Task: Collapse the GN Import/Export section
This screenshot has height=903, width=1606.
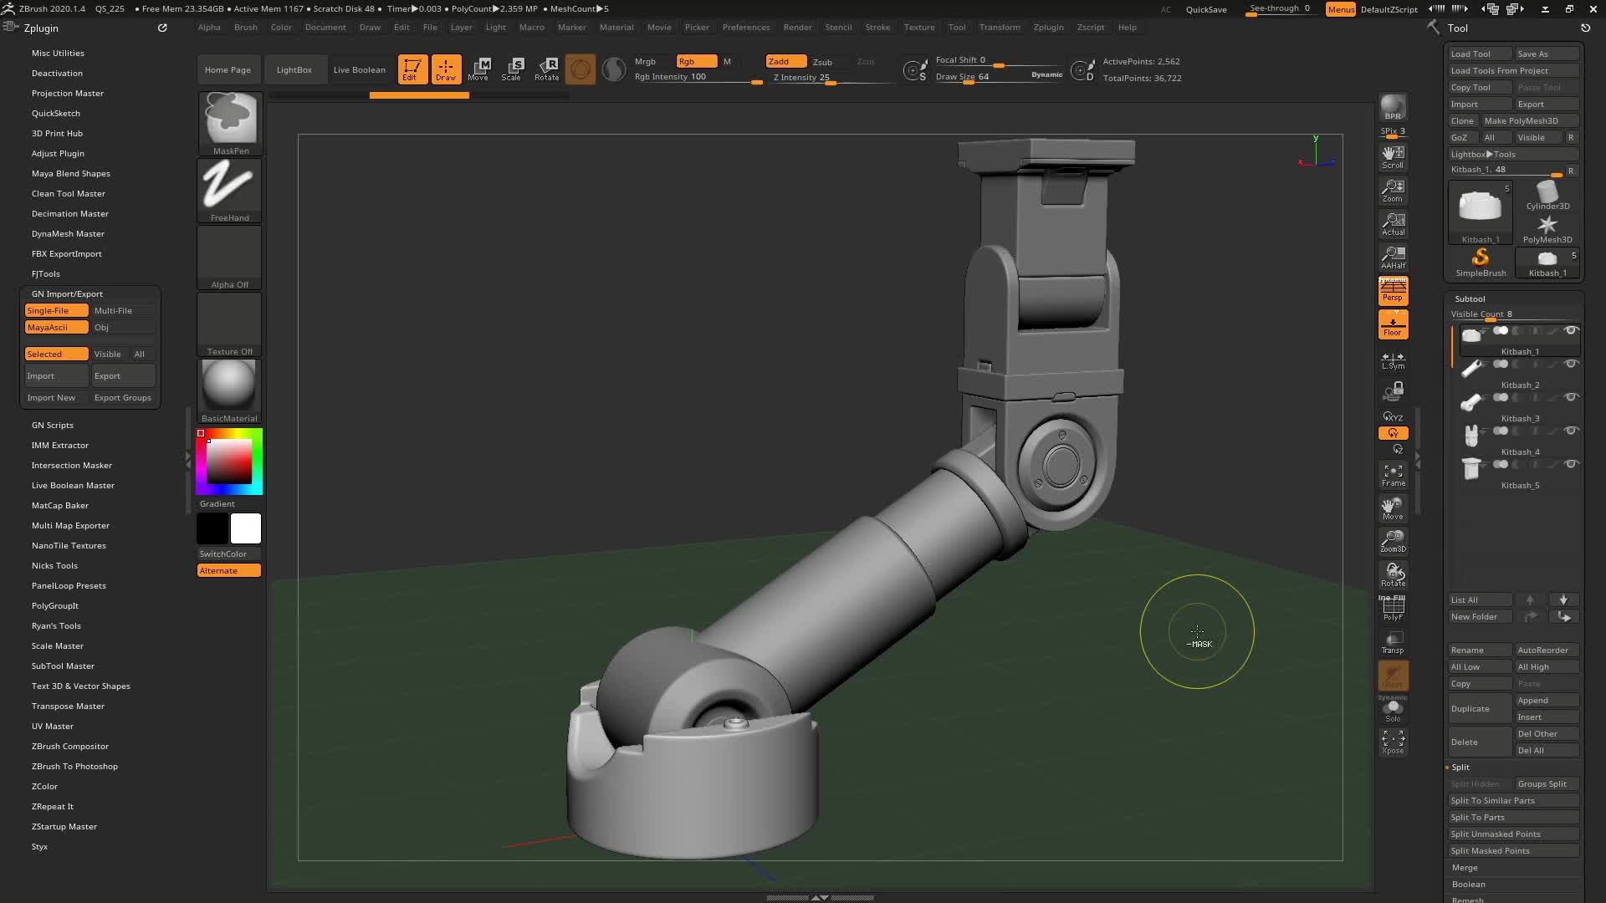Action: coord(67,293)
